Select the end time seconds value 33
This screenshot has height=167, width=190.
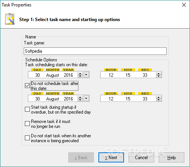145,99
